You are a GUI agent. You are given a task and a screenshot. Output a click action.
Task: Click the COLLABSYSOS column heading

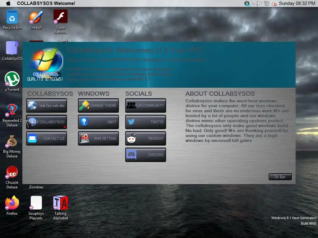pyautogui.click(x=50, y=94)
